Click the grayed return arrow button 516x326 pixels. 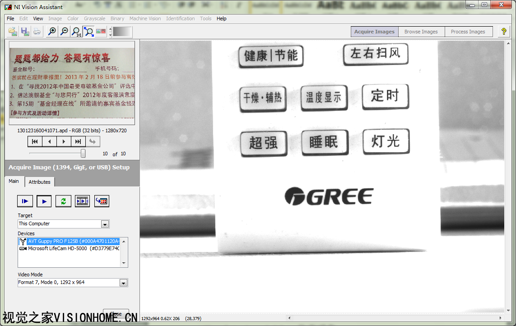93,142
